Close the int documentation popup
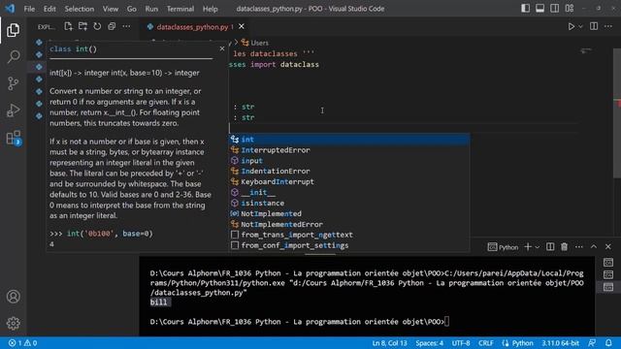621x349 pixels. (222, 48)
